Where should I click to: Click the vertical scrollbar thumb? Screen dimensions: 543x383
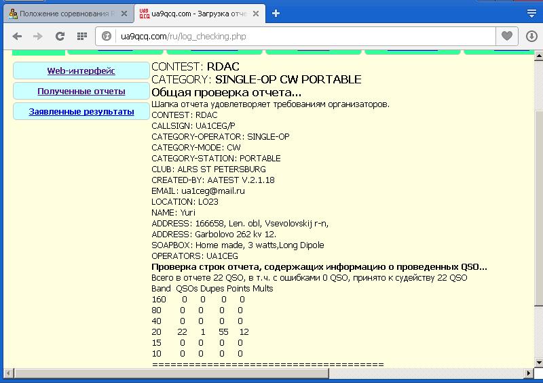(538, 207)
